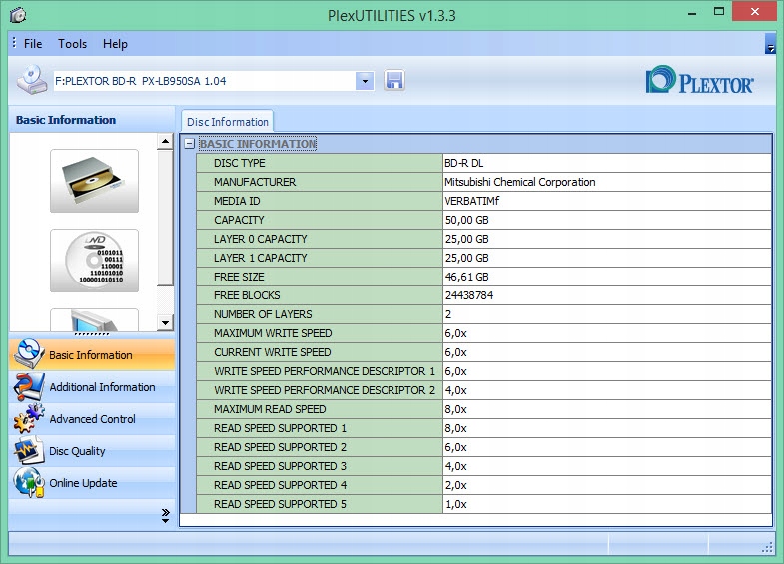
Task: Select the disc drive tray icon
Action: 94,181
